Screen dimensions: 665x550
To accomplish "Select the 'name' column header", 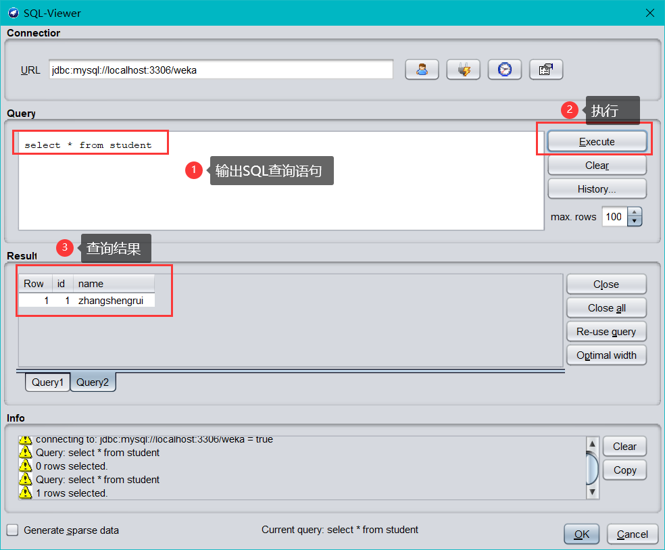I will [114, 283].
